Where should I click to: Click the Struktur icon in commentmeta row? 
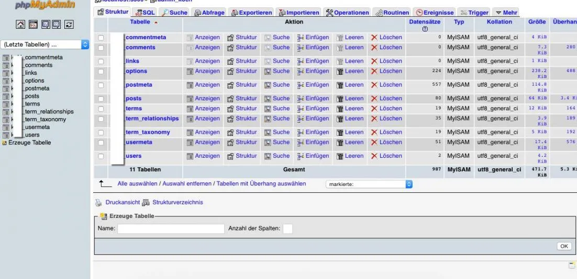pyautogui.click(x=230, y=38)
